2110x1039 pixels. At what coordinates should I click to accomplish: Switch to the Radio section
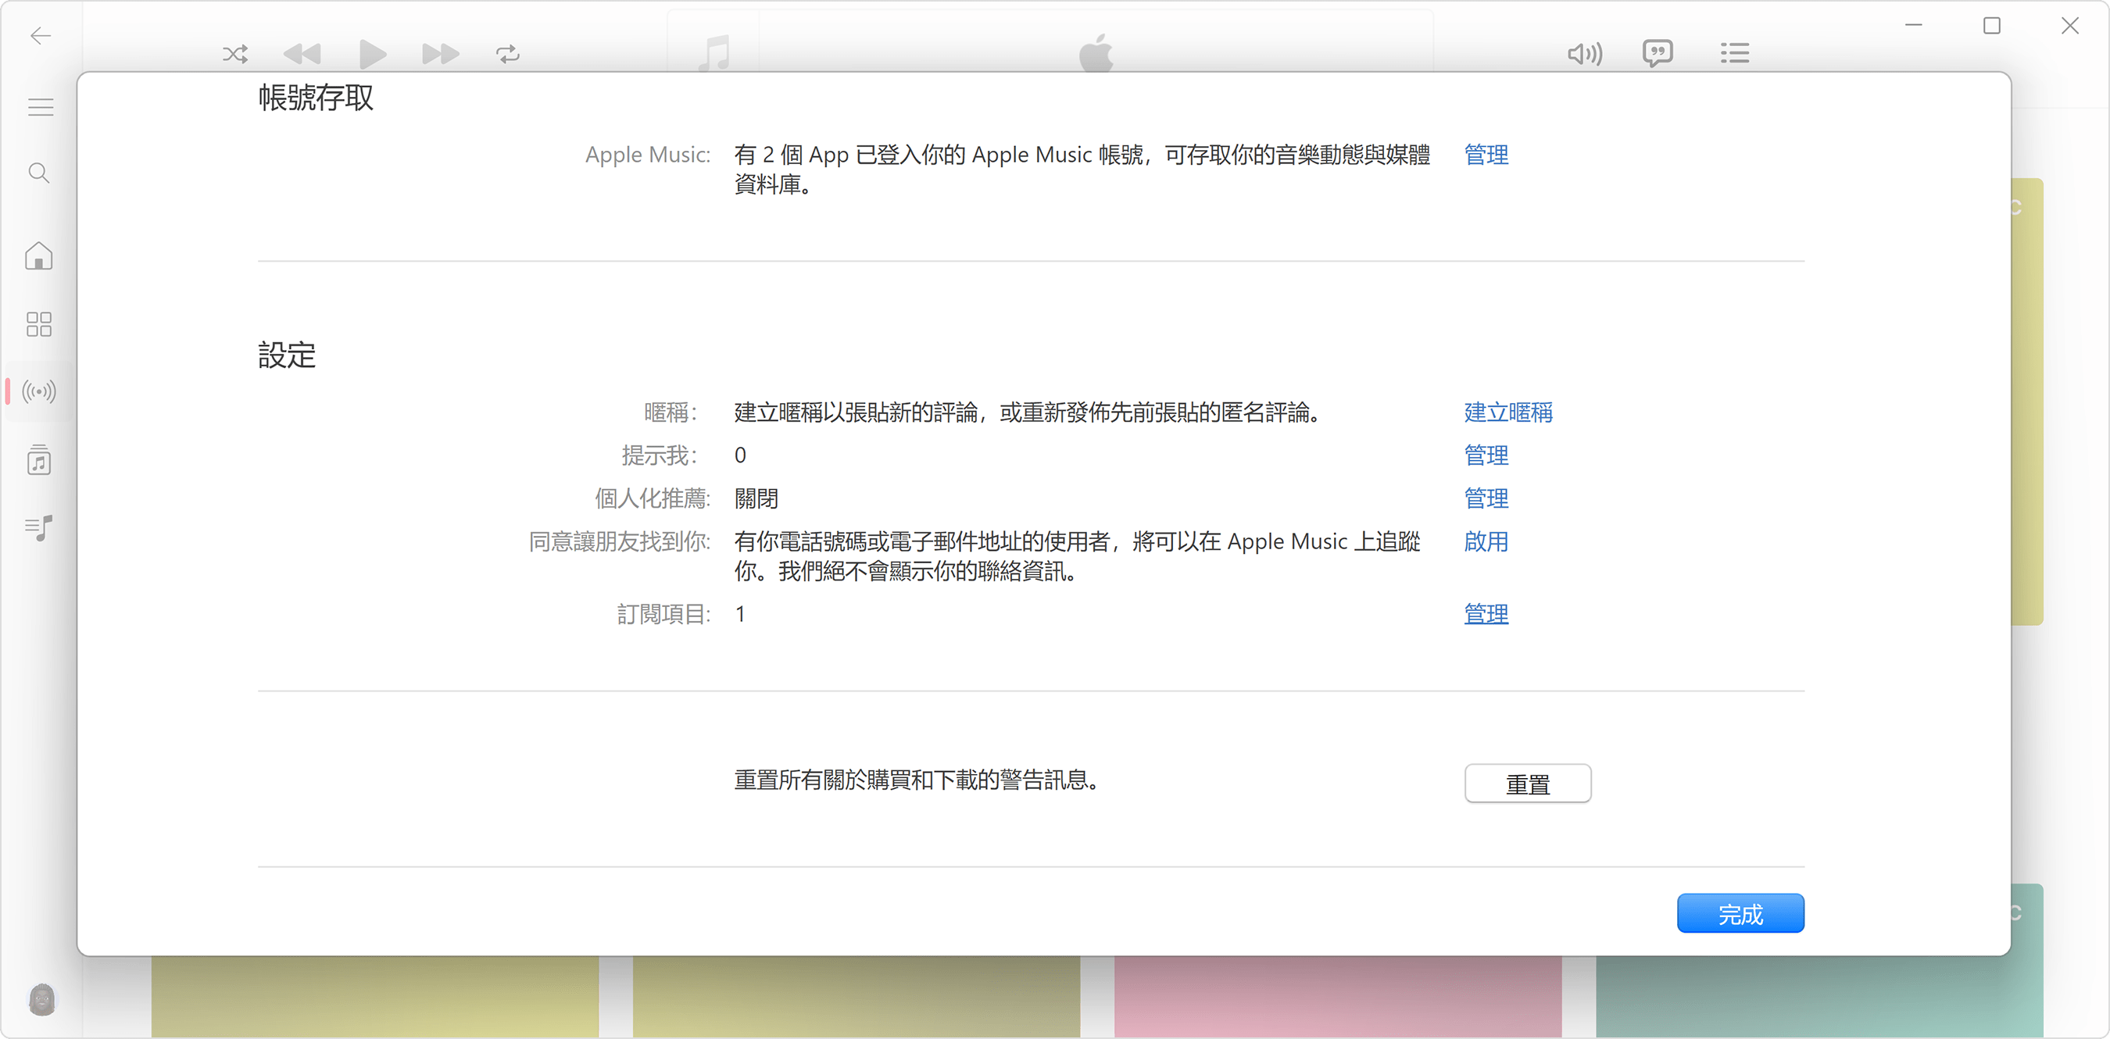coord(37,391)
